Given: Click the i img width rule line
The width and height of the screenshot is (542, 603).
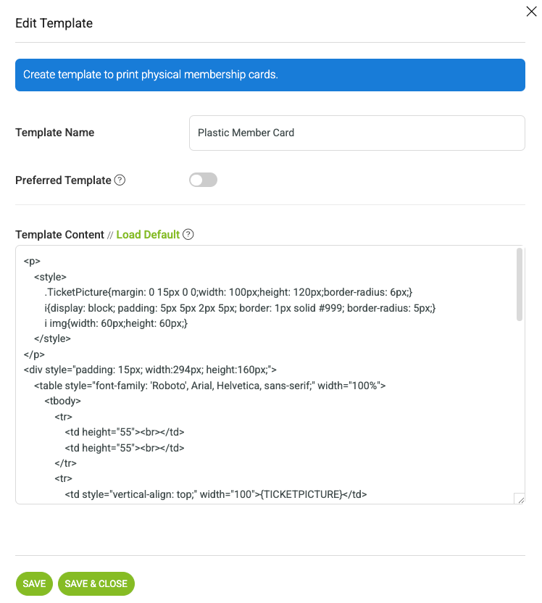Looking at the screenshot, I should coord(116,323).
